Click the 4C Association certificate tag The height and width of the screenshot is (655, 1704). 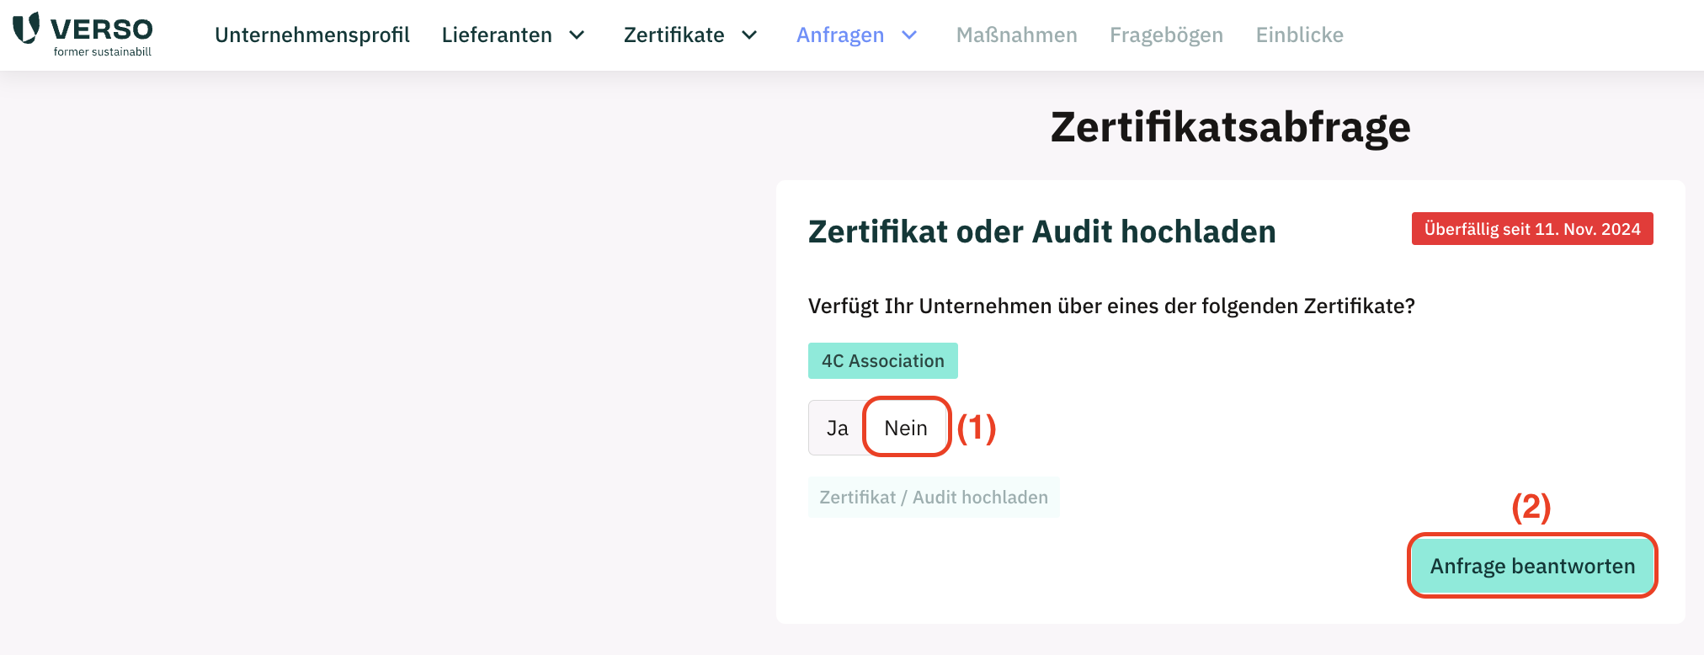tap(883, 360)
